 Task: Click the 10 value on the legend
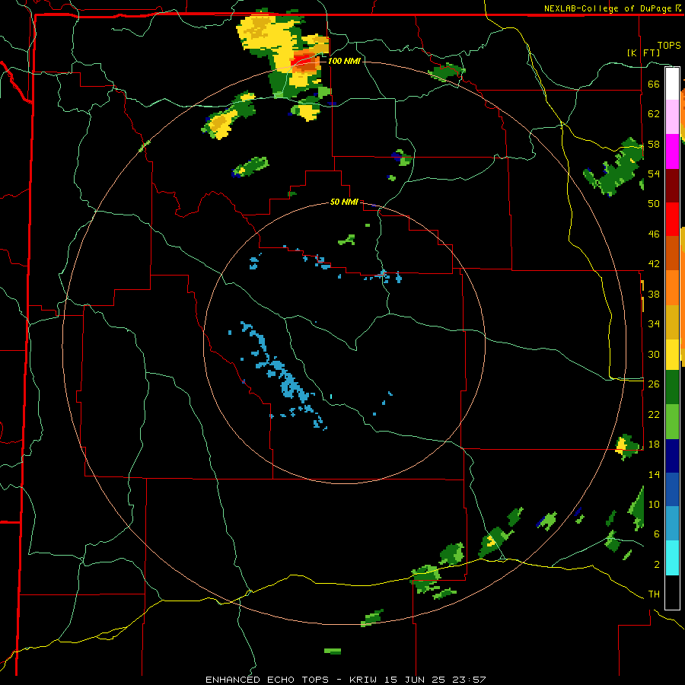pos(654,504)
